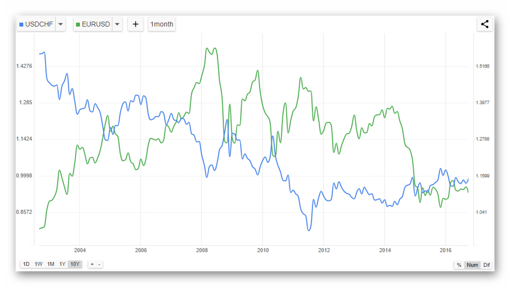Switch to Dif display mode

[x=486, y=265]
